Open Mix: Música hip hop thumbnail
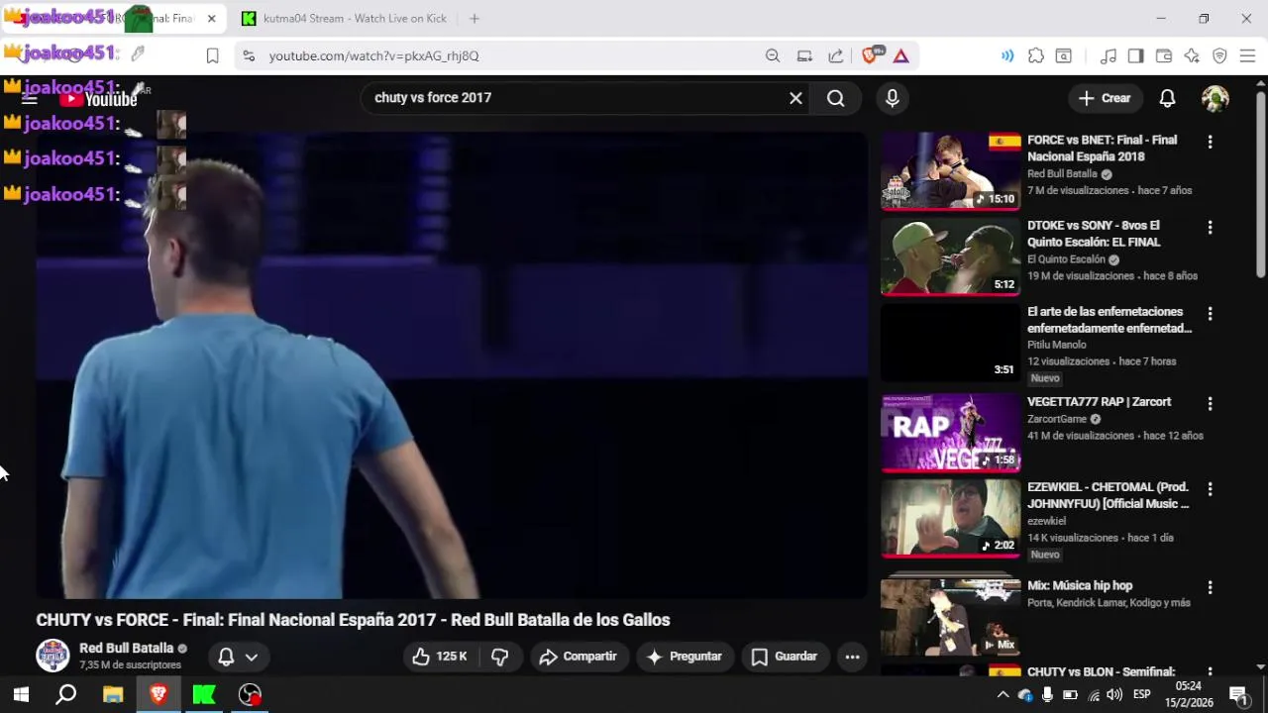This screenshot has height=713, width=1268. [x=950, y=615]
